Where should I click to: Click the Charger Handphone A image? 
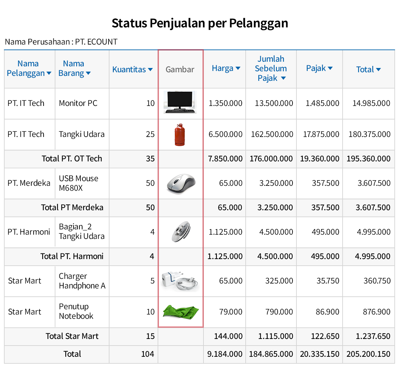(x=180, y=281)
